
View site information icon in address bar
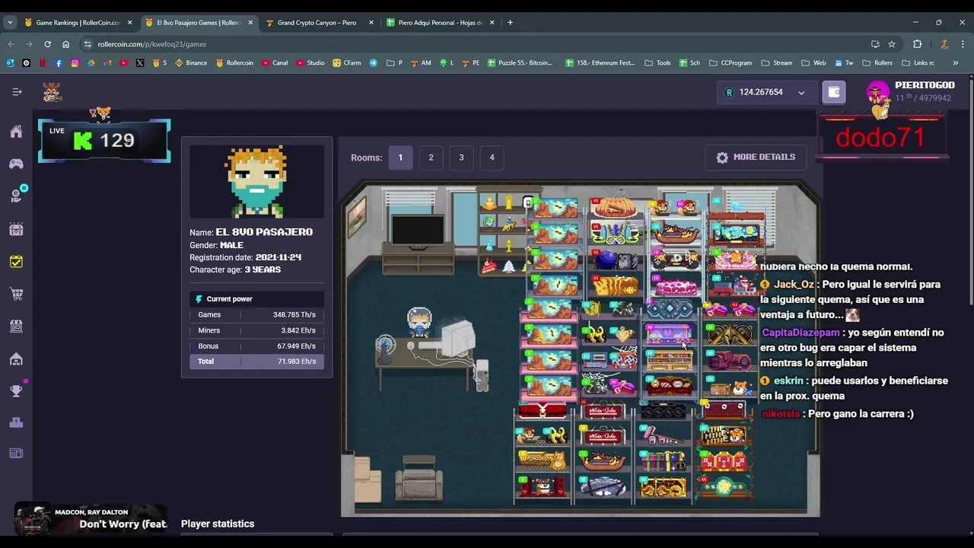pos(88,44)
